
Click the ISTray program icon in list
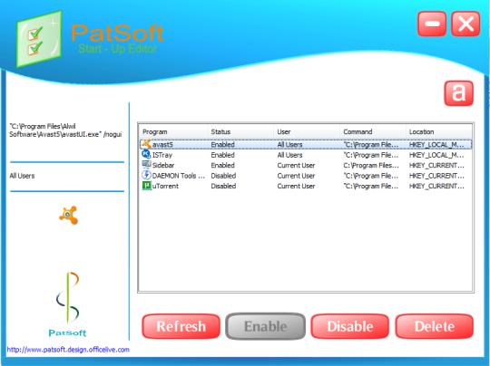tap(146, 154)
